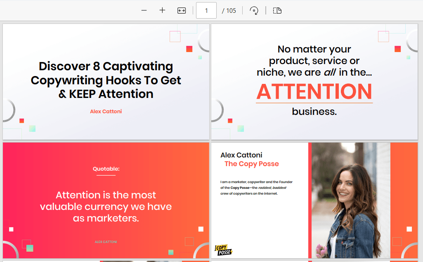The height and width of the screenshot is (262, 423).
Task: Rotate the document counterclockwise
Action: pyautogui.click(x=254, y=10)
